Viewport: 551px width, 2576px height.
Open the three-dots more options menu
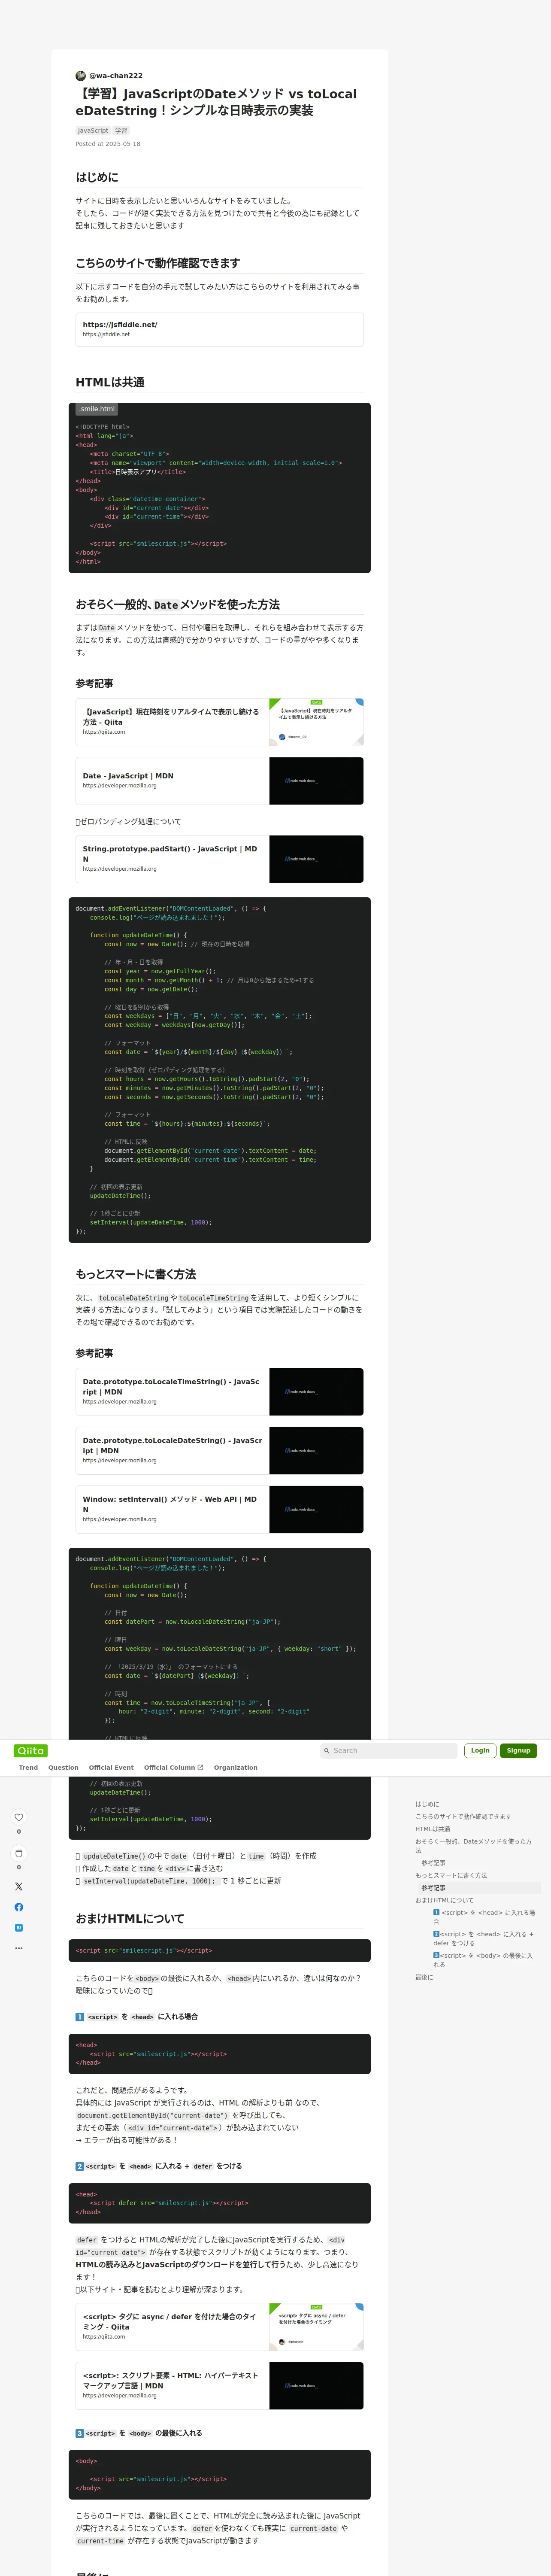18,1948
